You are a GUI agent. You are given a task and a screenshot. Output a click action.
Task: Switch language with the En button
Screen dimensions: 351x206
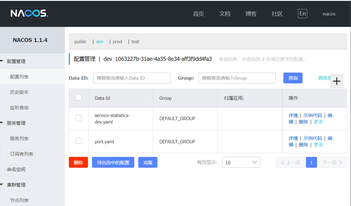pyautogui.click(x=303, y=14)
